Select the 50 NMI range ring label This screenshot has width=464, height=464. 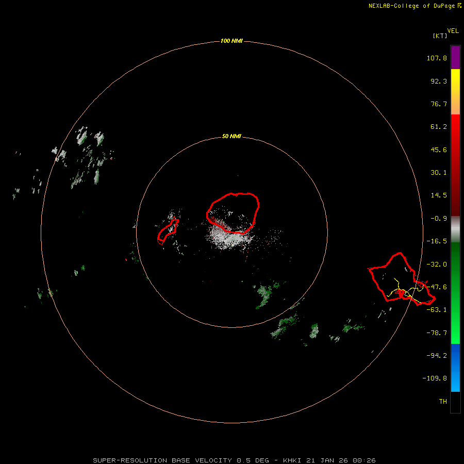click(231, 136)
